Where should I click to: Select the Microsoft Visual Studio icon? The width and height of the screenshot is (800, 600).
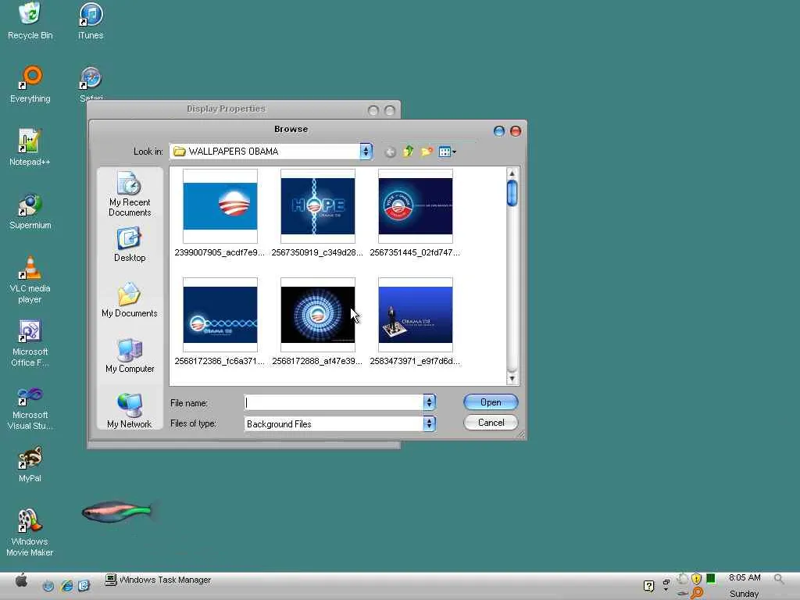30,407
